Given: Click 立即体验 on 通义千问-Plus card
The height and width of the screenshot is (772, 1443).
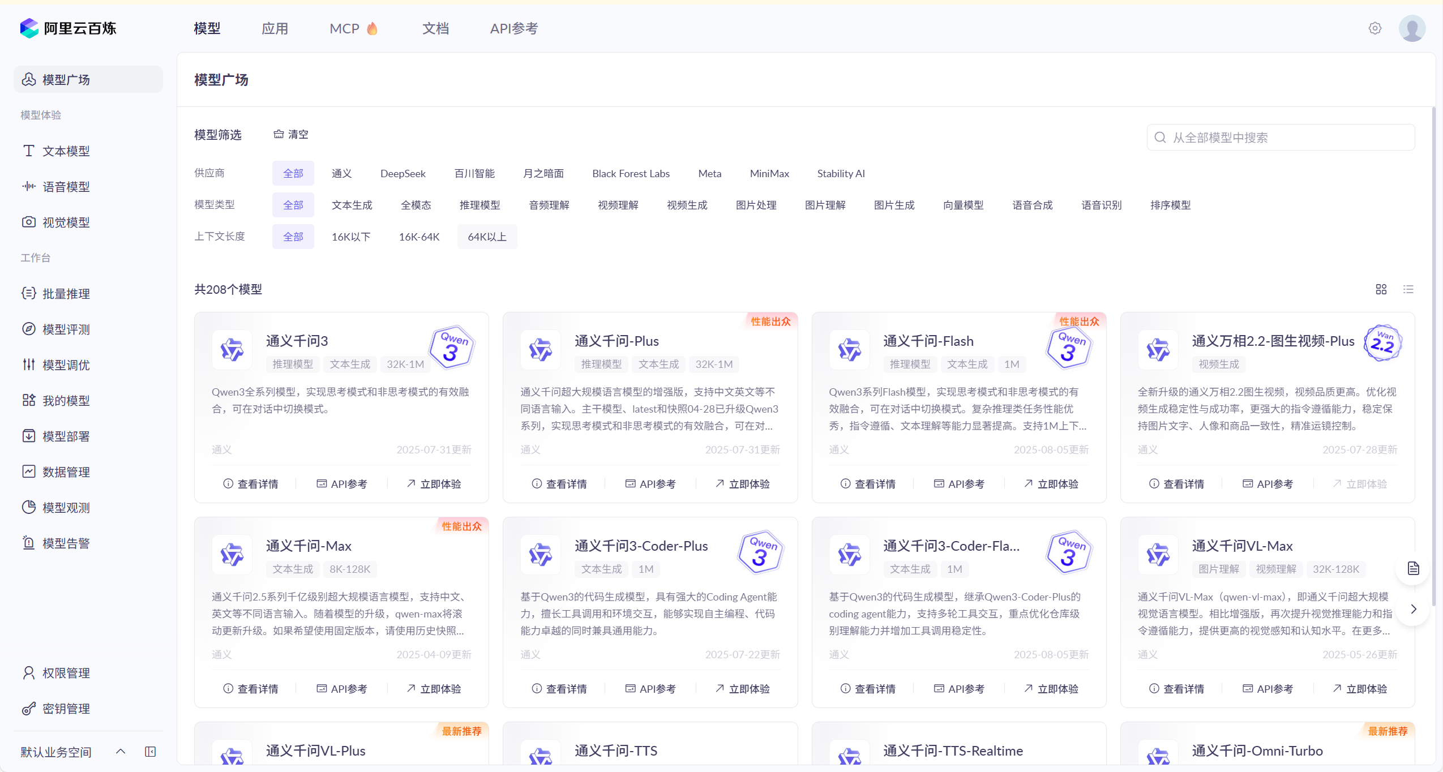Looking at the screenshot, I should click(743, 484).
